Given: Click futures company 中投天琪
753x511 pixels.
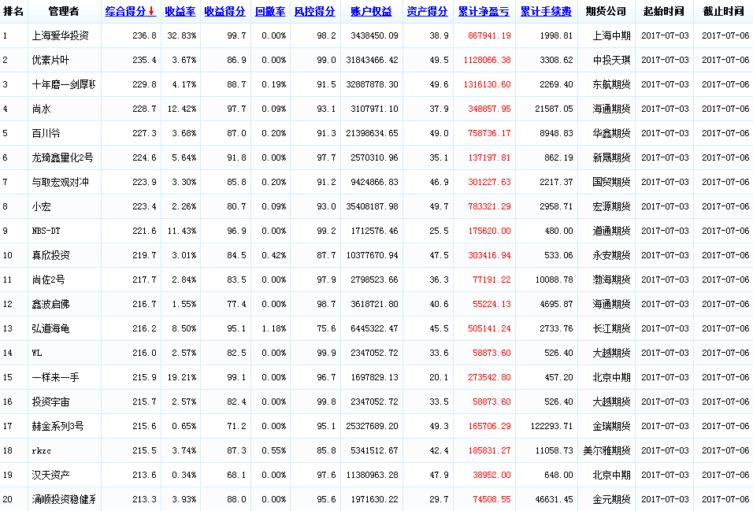Looking at the screenshot, I should (611, 60).
